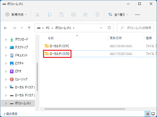The image size is (157, 117).
Task: Click the type cell of ローカルディスクD row
Action: (x=151, y=54)
